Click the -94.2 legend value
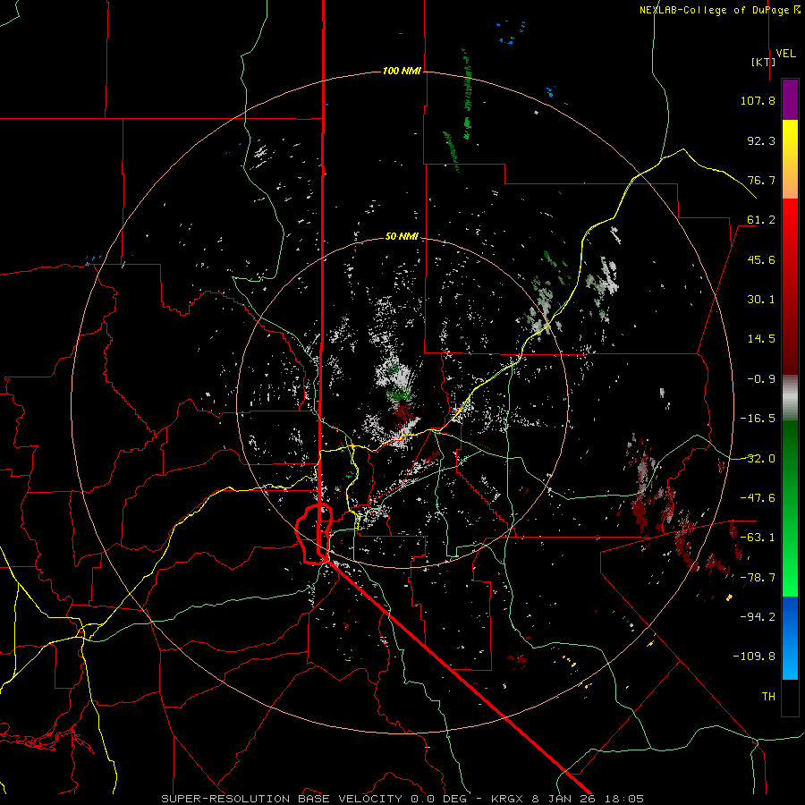The width and height of the screenshot is (805, 805). [x=758, y=617]
